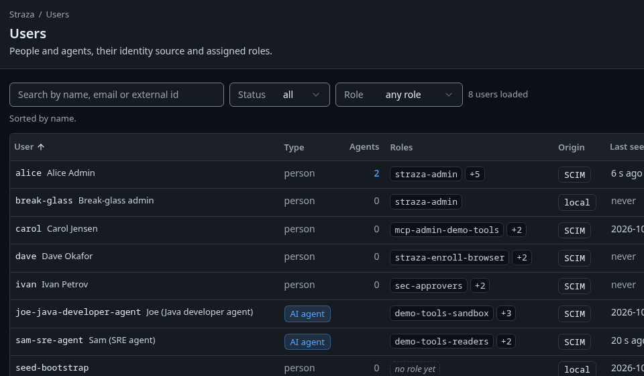
Task: Click '6 s ago' last seen for alice
Action: coord(627,173)
